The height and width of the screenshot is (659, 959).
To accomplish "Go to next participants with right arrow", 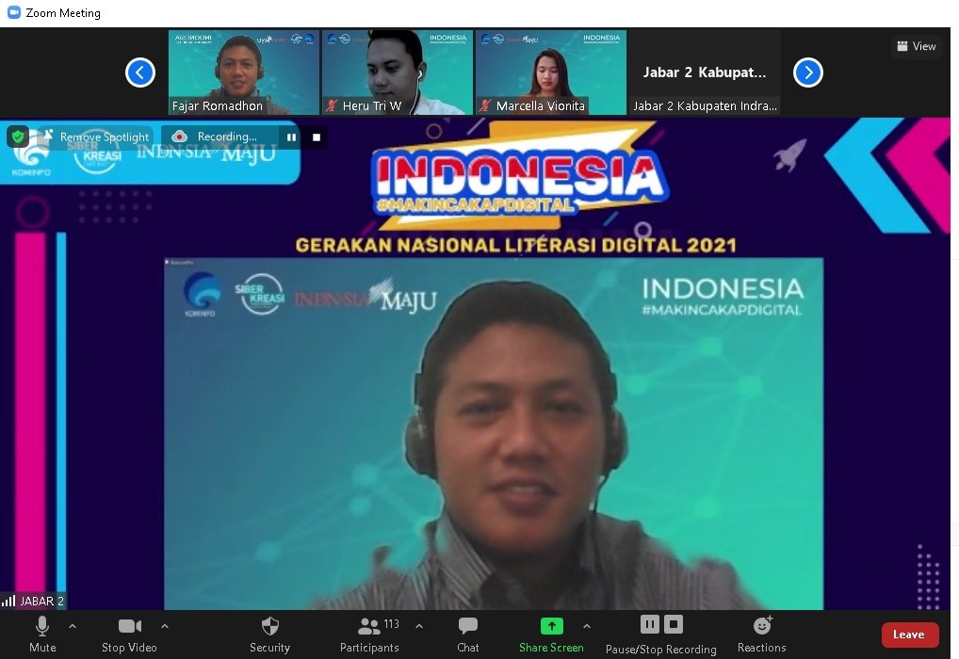I will [x=808, y=72].
